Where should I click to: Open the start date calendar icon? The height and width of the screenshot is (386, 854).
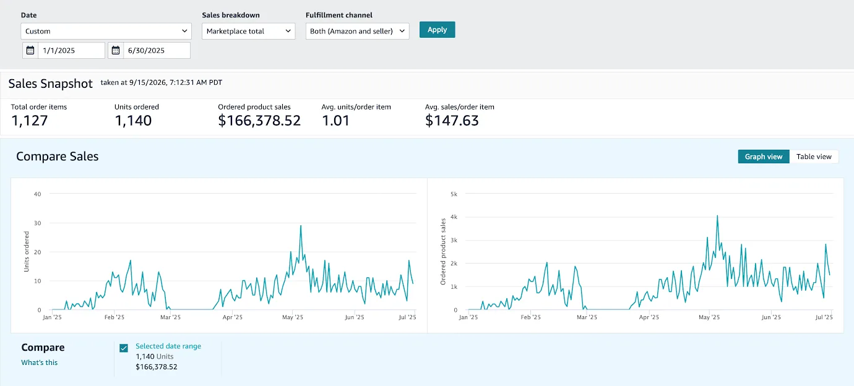(x=30, y=50)
